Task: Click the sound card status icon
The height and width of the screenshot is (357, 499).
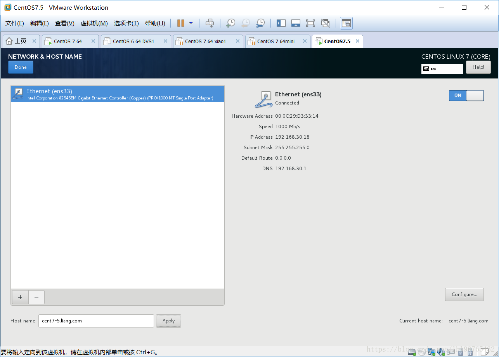Action: point(441,352)
